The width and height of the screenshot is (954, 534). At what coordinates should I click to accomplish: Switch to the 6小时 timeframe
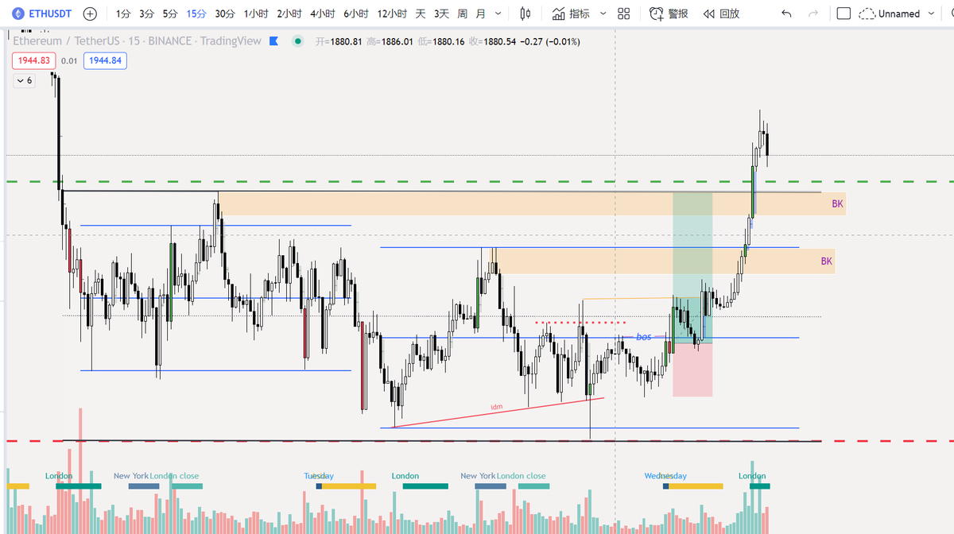coord(356,14)
